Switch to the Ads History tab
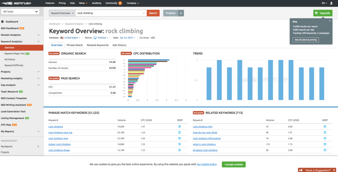This screenshot has width=338, height=172. pos(119,45)
